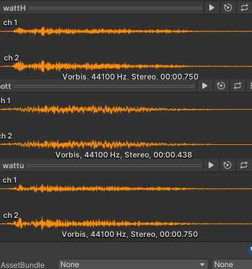Click the wattH preview title bar
This screenshot has height=269, width=252.
tap(102, 8)
